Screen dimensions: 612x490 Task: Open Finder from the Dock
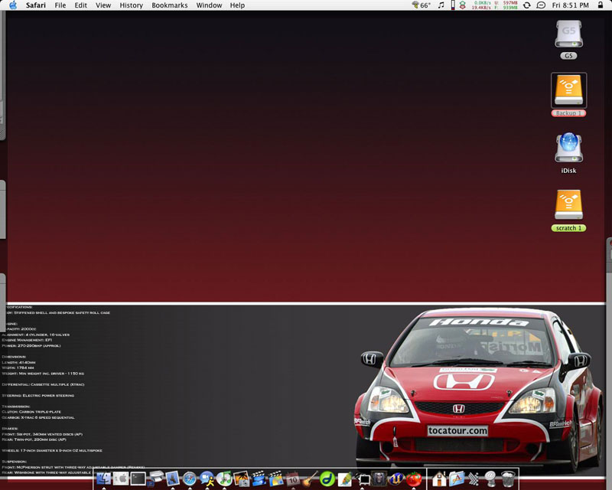pos(104,479)
